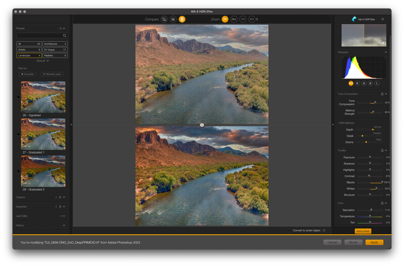Select the second Compare mode icon
Viewport: 404px width, 266px height.
(173, 19)
